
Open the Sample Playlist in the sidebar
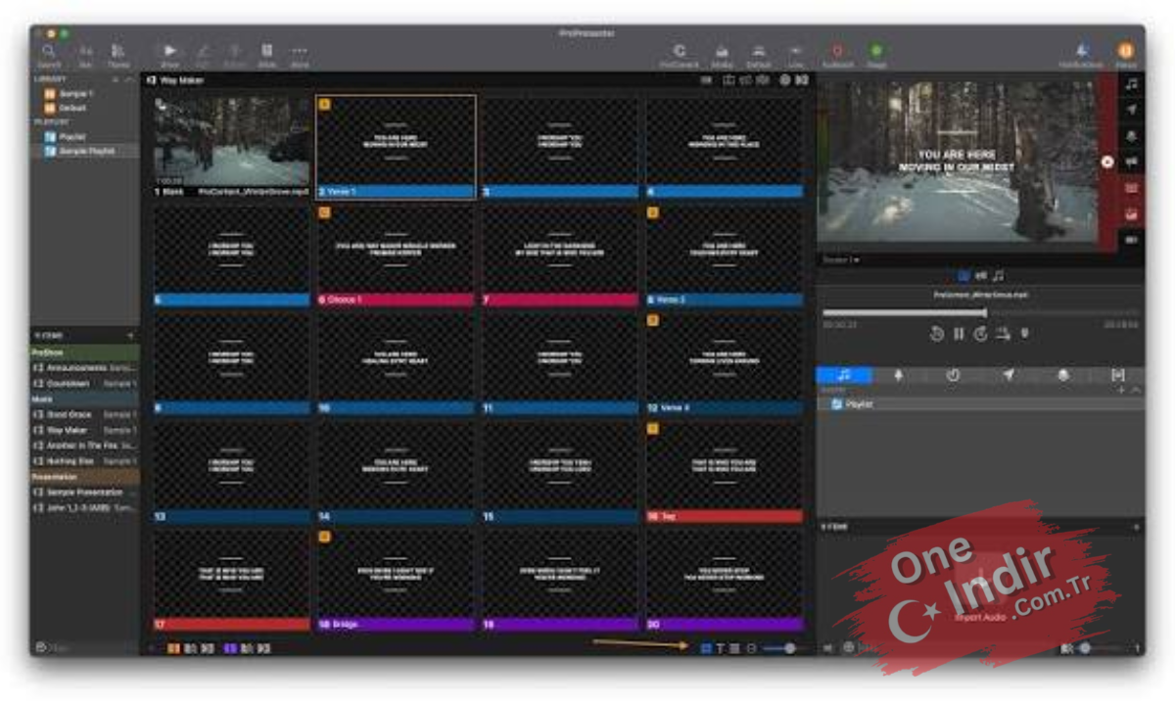pyautogui.click(x=84, y=152)
